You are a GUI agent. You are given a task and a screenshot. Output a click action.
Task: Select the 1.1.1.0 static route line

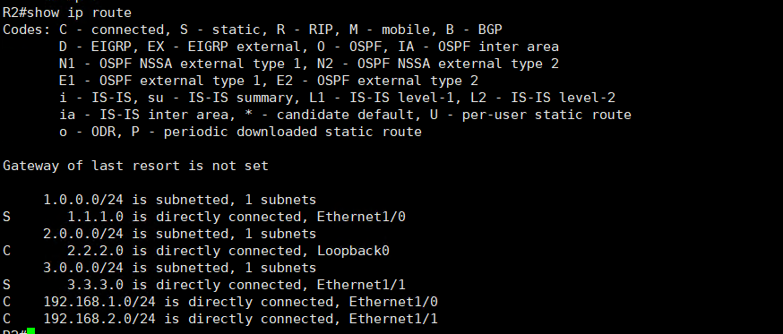(x=204, y=217)
